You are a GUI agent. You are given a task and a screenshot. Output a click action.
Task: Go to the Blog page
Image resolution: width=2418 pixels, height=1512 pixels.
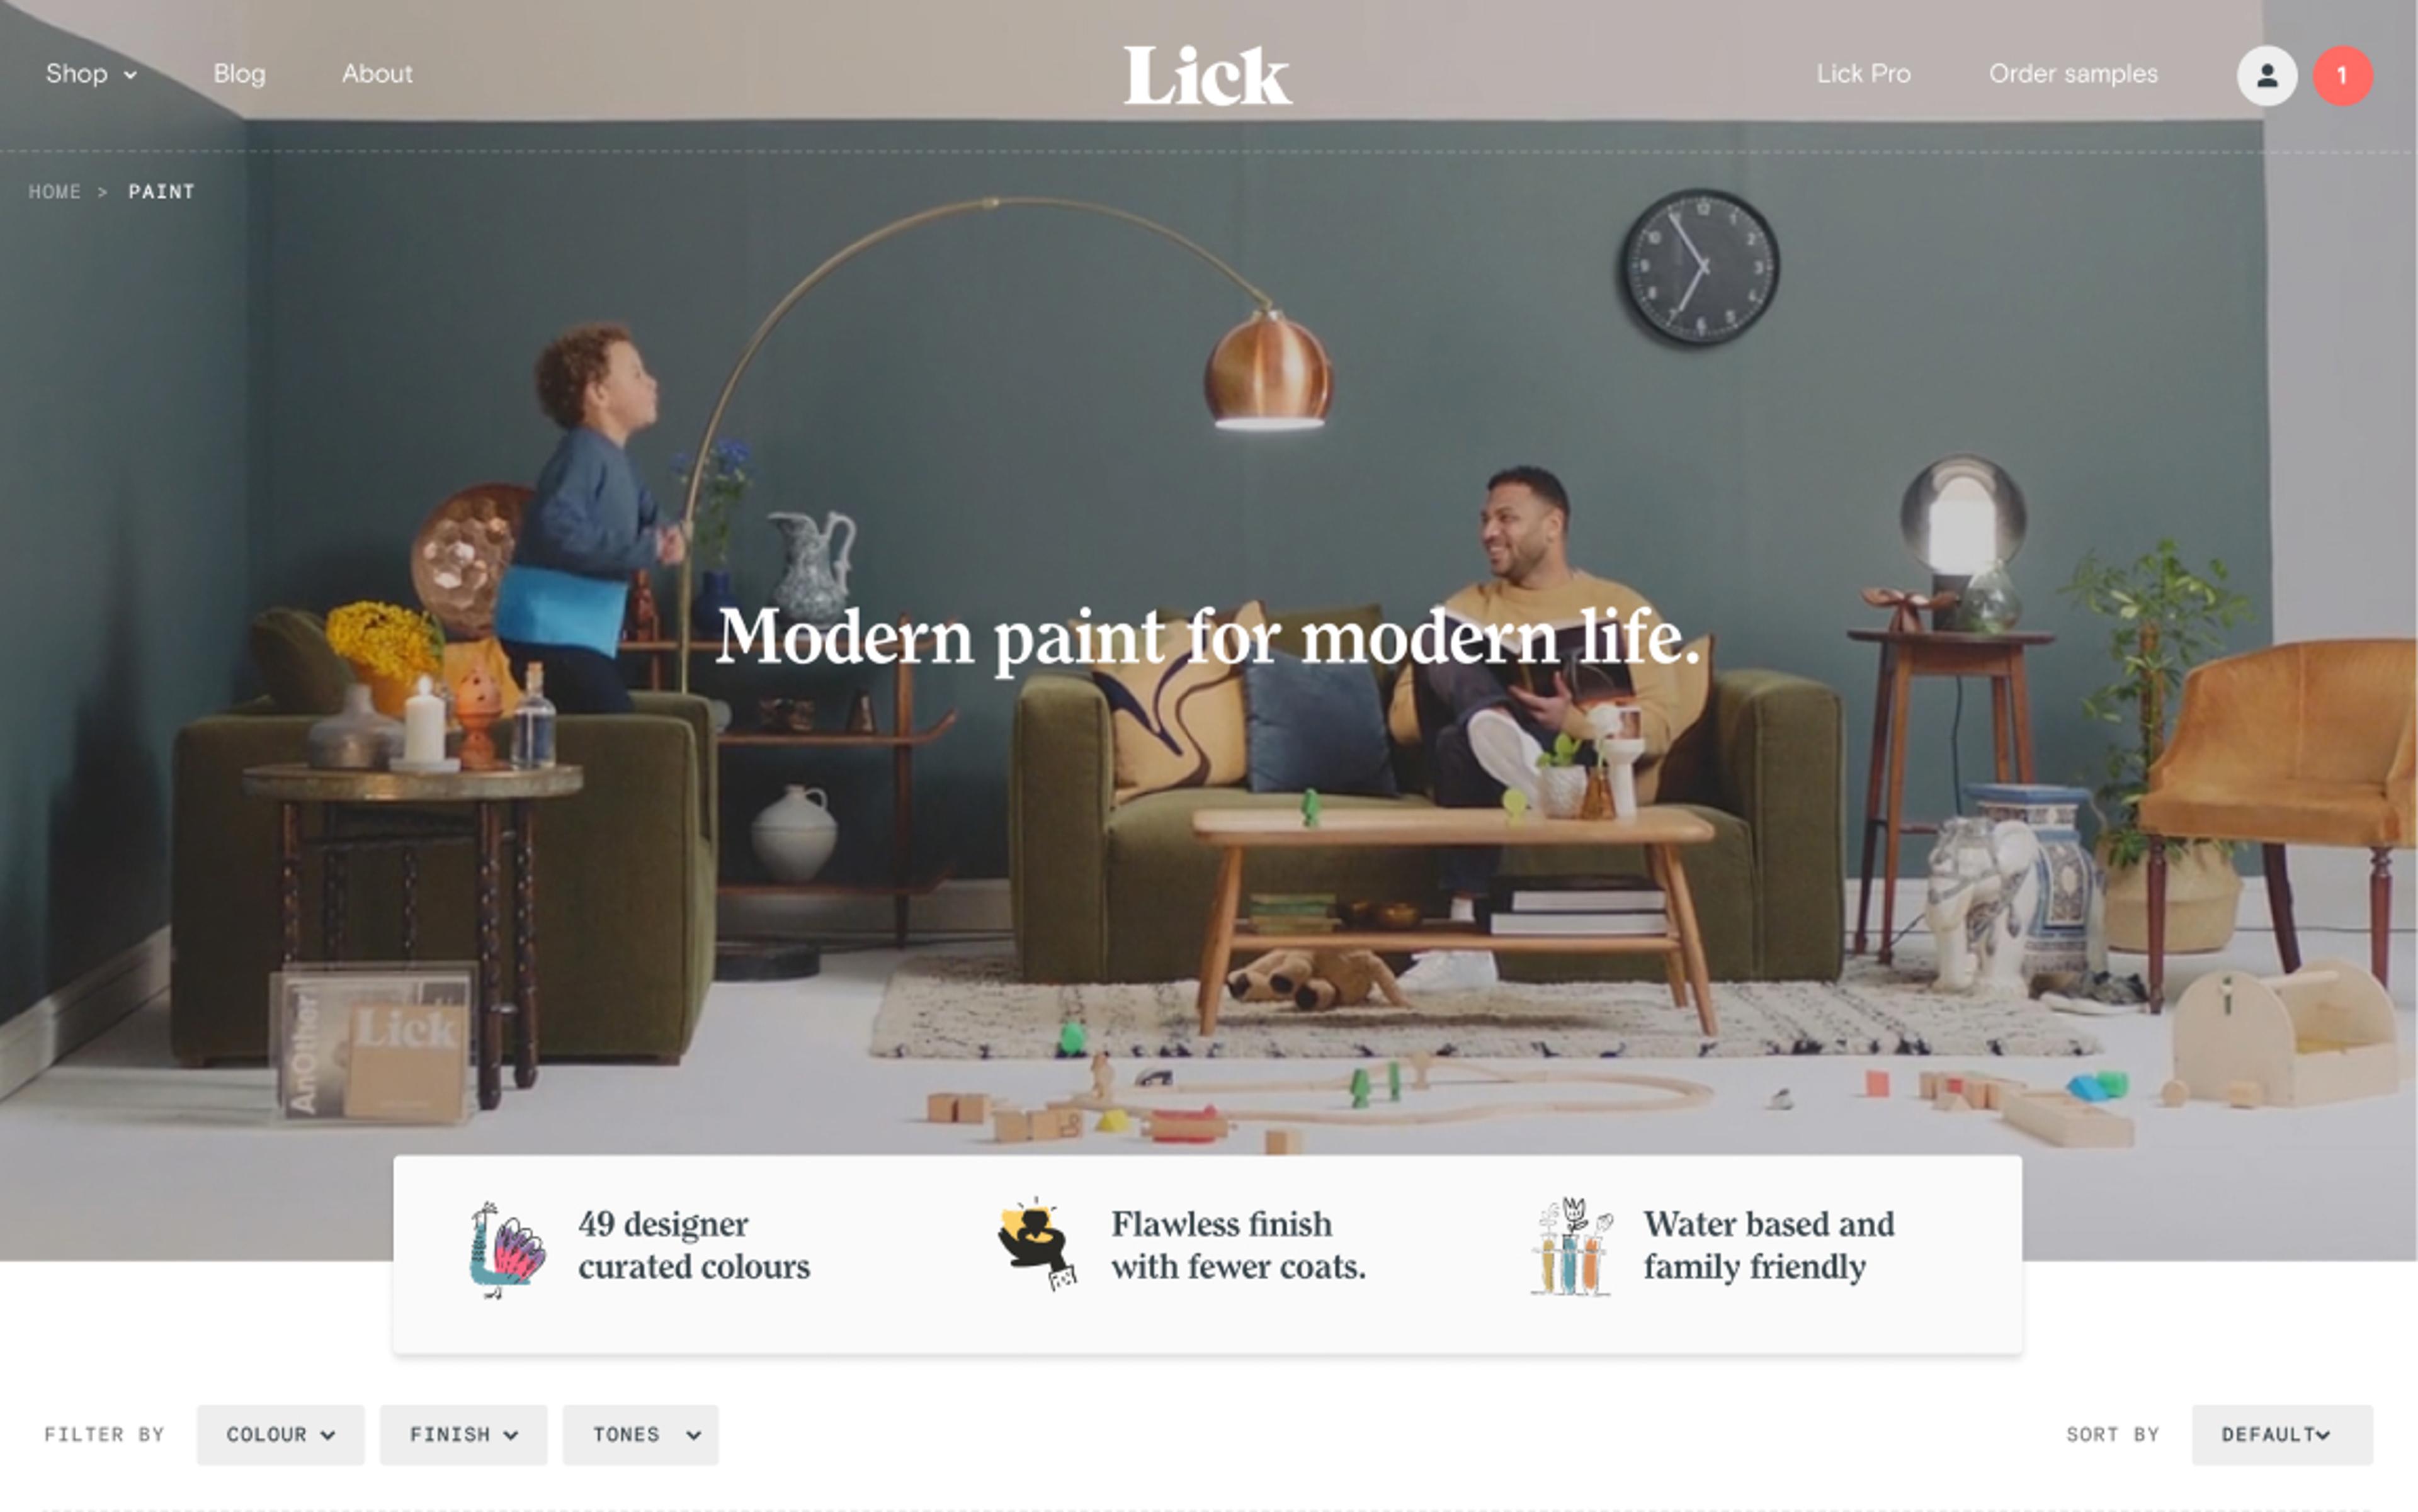239,74
